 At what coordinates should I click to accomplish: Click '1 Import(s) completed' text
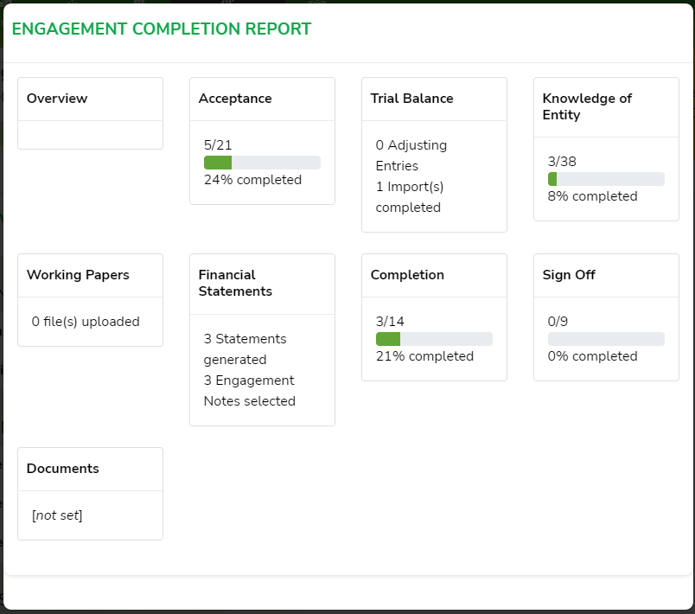click(x=410, y=197)
